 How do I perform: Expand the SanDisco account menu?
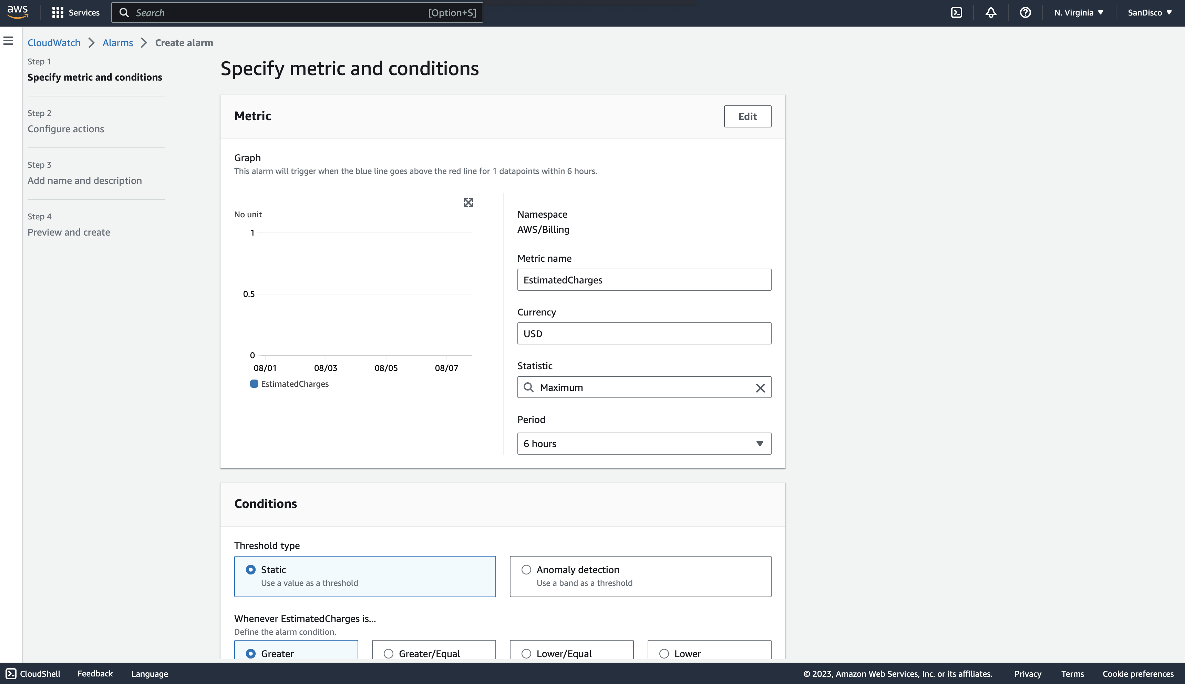coord(1149,13)
